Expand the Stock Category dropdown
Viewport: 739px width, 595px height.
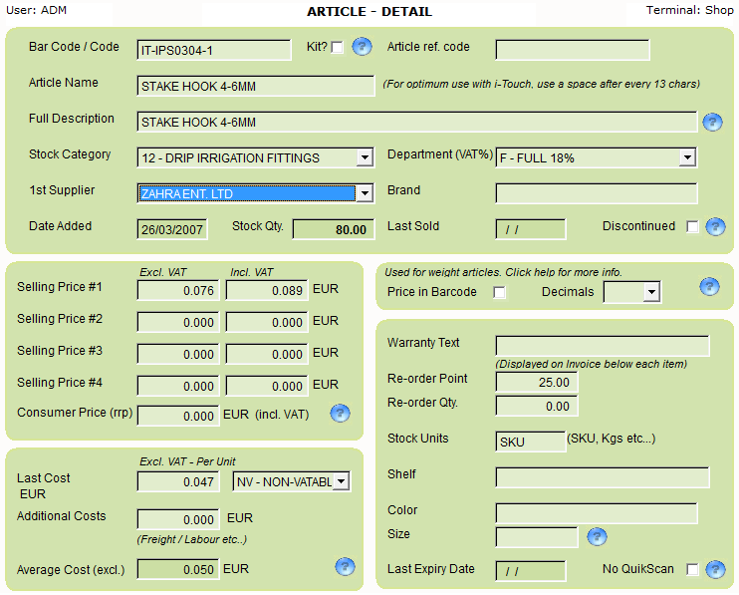pyautogui.click(x=365, y=157)
